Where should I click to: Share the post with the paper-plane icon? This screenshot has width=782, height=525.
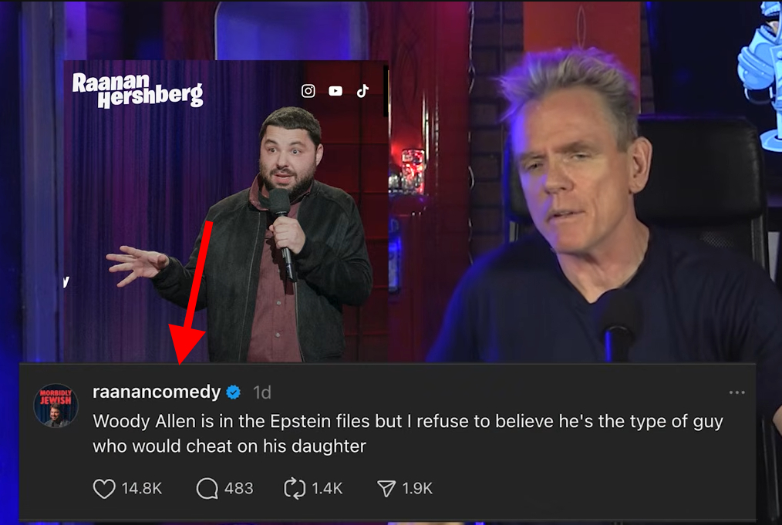(386, 489)
